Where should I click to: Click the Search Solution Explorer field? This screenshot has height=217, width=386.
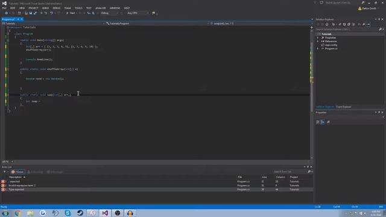pos(347,30)
